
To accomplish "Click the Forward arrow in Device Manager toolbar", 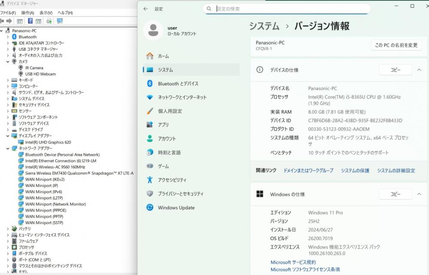I will [x=9, y=21].
